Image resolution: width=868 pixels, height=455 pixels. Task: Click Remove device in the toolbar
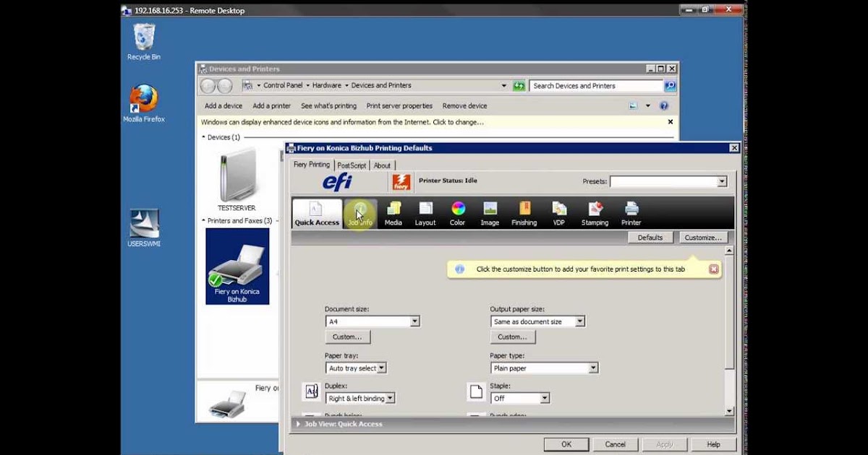(x=465, y=105)
